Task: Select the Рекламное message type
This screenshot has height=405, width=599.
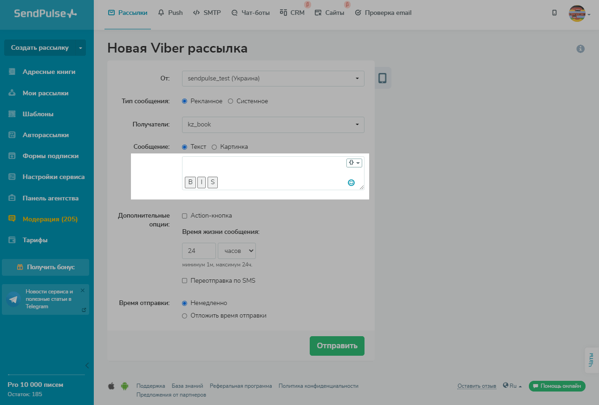Action: click(185, 101)
